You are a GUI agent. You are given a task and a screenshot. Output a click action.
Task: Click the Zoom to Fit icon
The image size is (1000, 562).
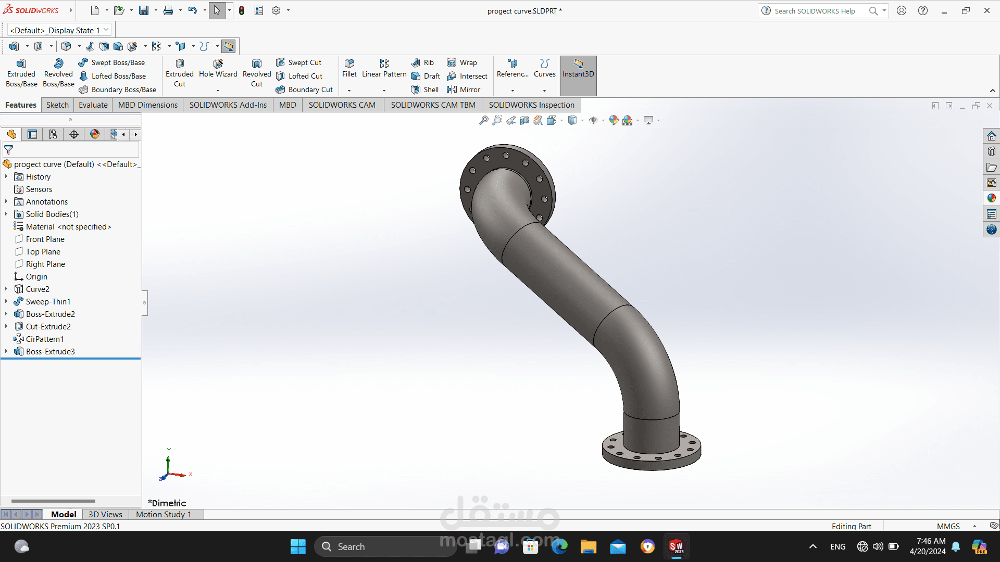pyautogui.click(x=484, y=120)
